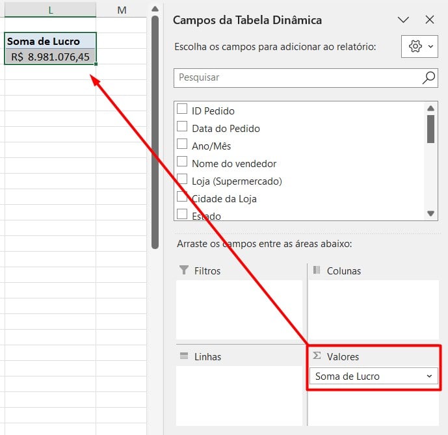
Task: Click the Linhas area icon
Action: coord(183,356)
